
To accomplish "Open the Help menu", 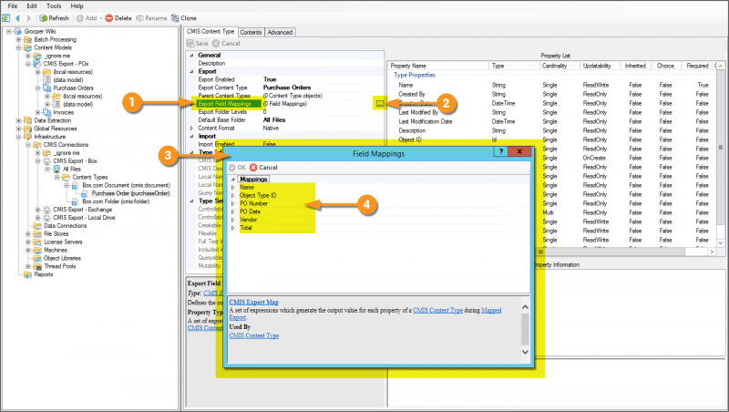I will (77, 6).
